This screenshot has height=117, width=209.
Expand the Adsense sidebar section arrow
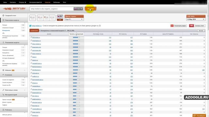(25, 70)
